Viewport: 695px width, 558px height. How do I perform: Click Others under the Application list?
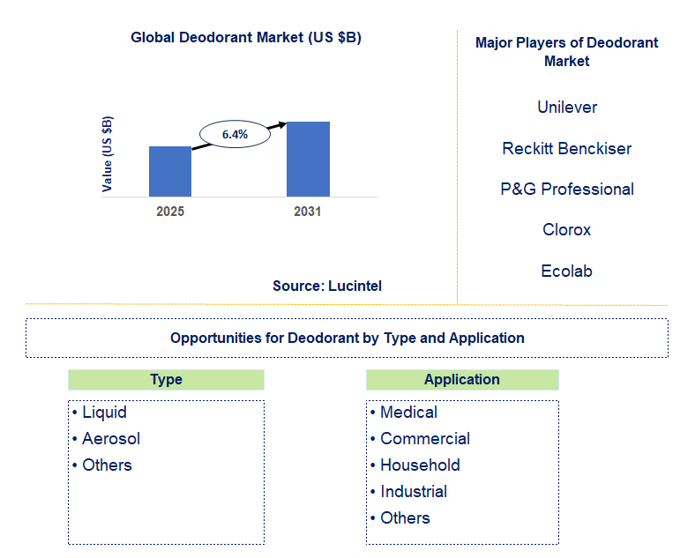coord(400,518)
